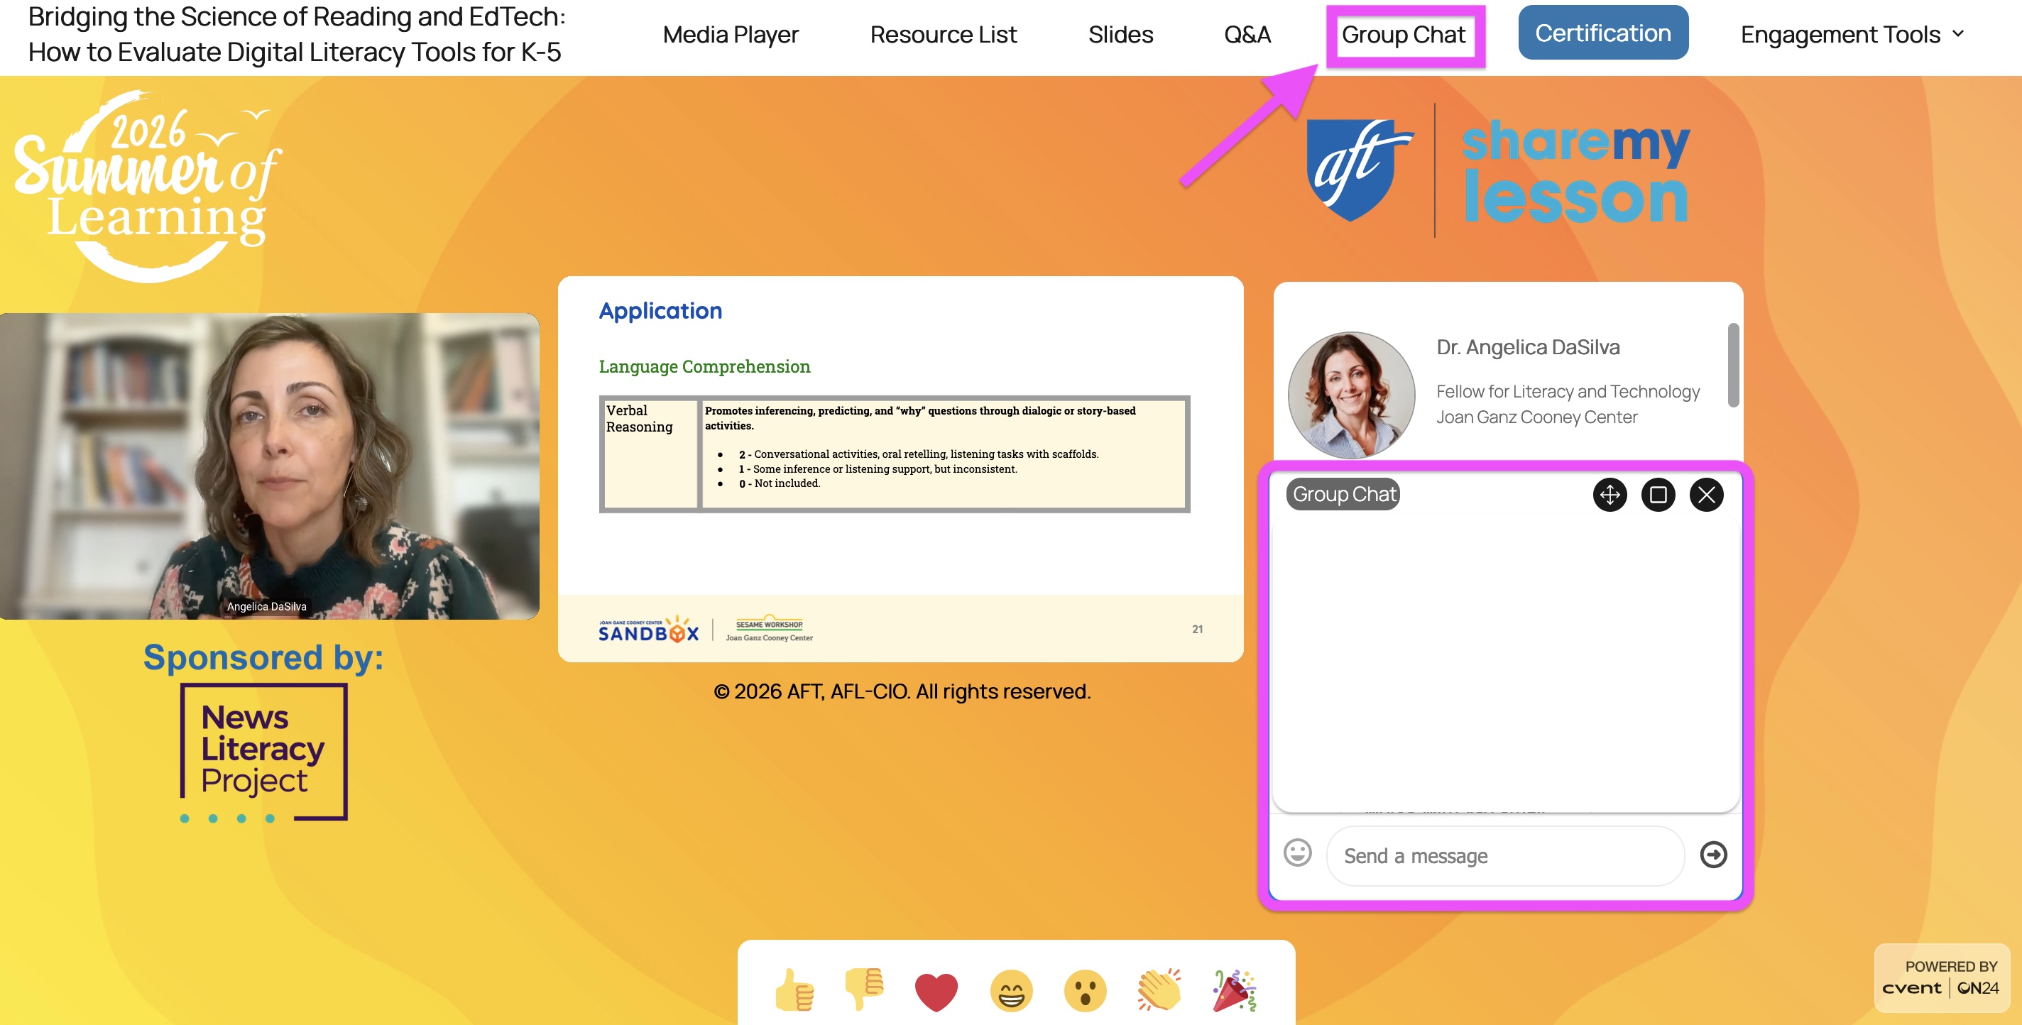Image resolution: width=2022 pixels, height=1025 pixels.
Task: Click the 'Language Comprehension' slide heading
Action: tap(704, 366)
